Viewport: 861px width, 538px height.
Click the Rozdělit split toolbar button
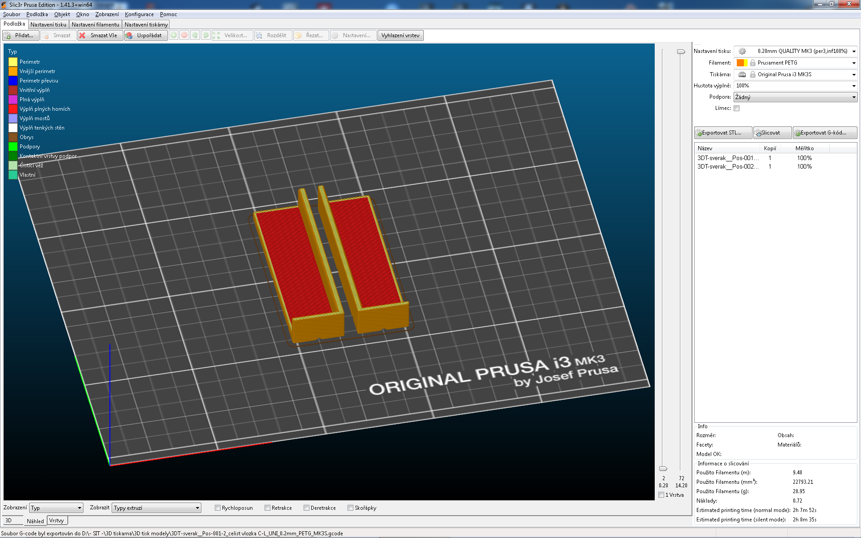tap(273, 35)
